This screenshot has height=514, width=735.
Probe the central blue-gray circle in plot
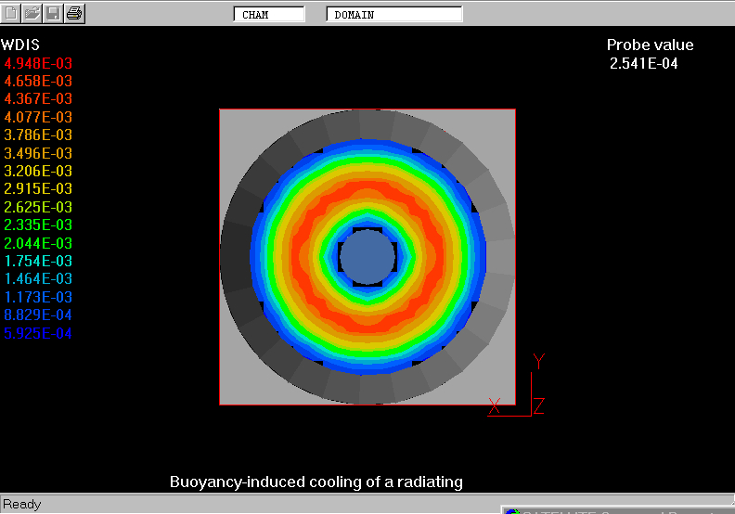tap(367, 257)
